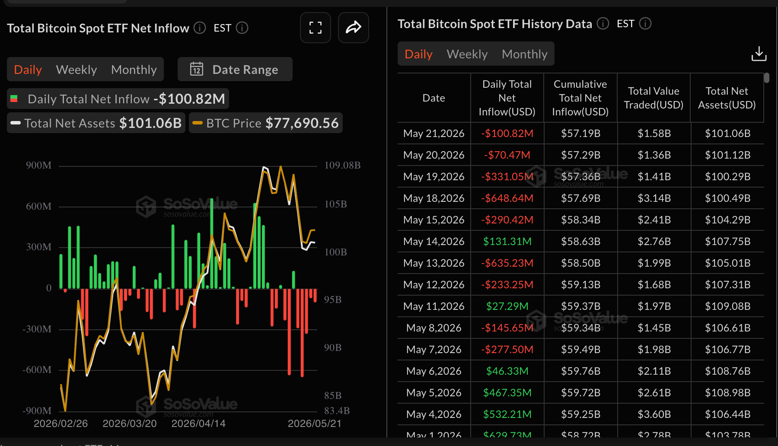Image resolution: width=778 pixels, height=446 pixels.
Task: Click calendar icon in Date Range
Action: coord(197,69)
